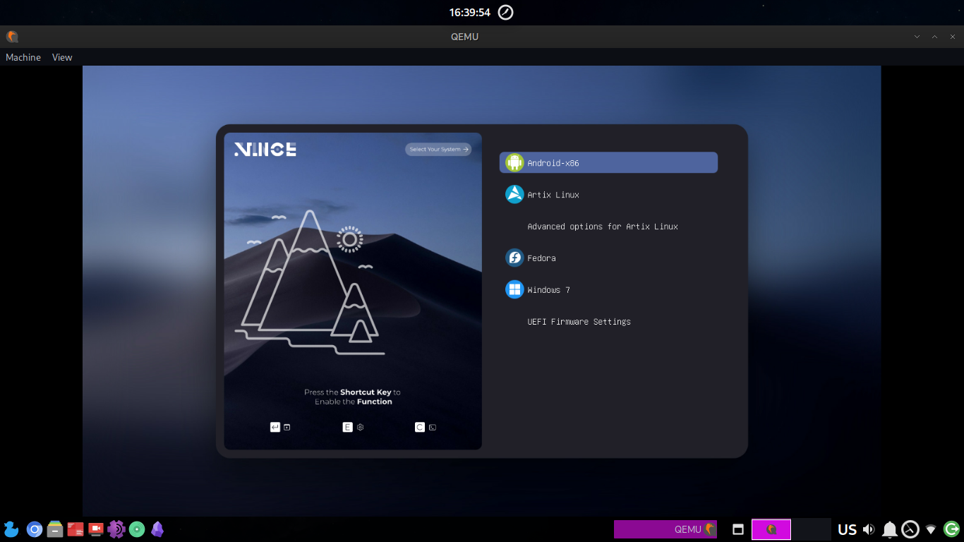Click the Android robot icon
Viewport: 964px width, 542px height.
pyautogui.click(x=514, y=162)
